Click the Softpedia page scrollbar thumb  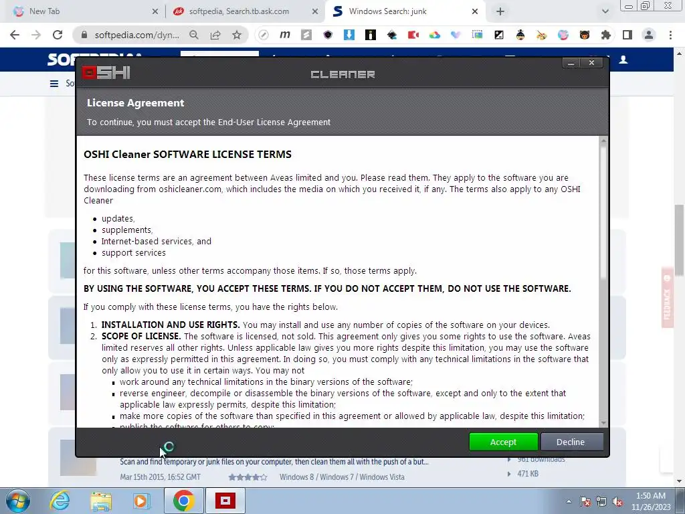pos(679,240)
